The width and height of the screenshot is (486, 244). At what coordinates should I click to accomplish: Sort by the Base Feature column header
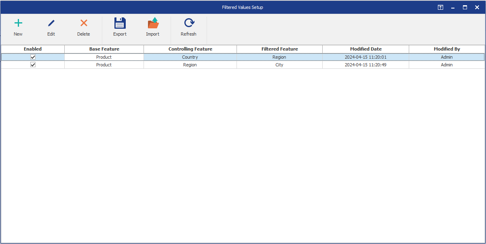104,49
